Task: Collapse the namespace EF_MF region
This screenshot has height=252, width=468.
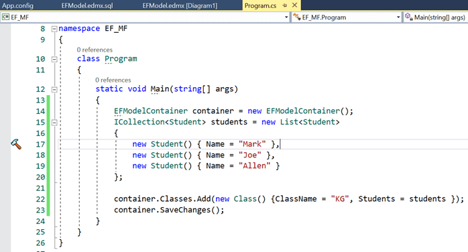Action: [x=54, y=29]
